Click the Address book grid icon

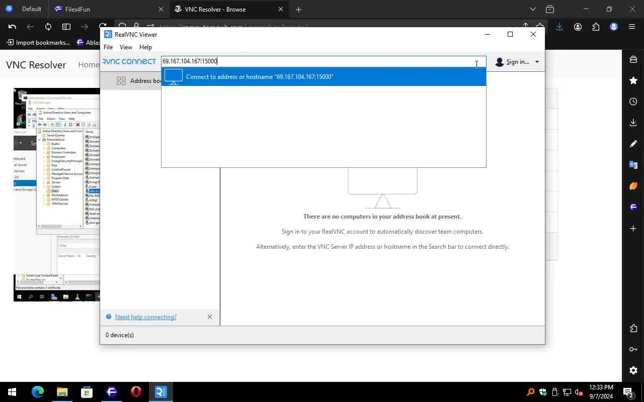(121, 81)
